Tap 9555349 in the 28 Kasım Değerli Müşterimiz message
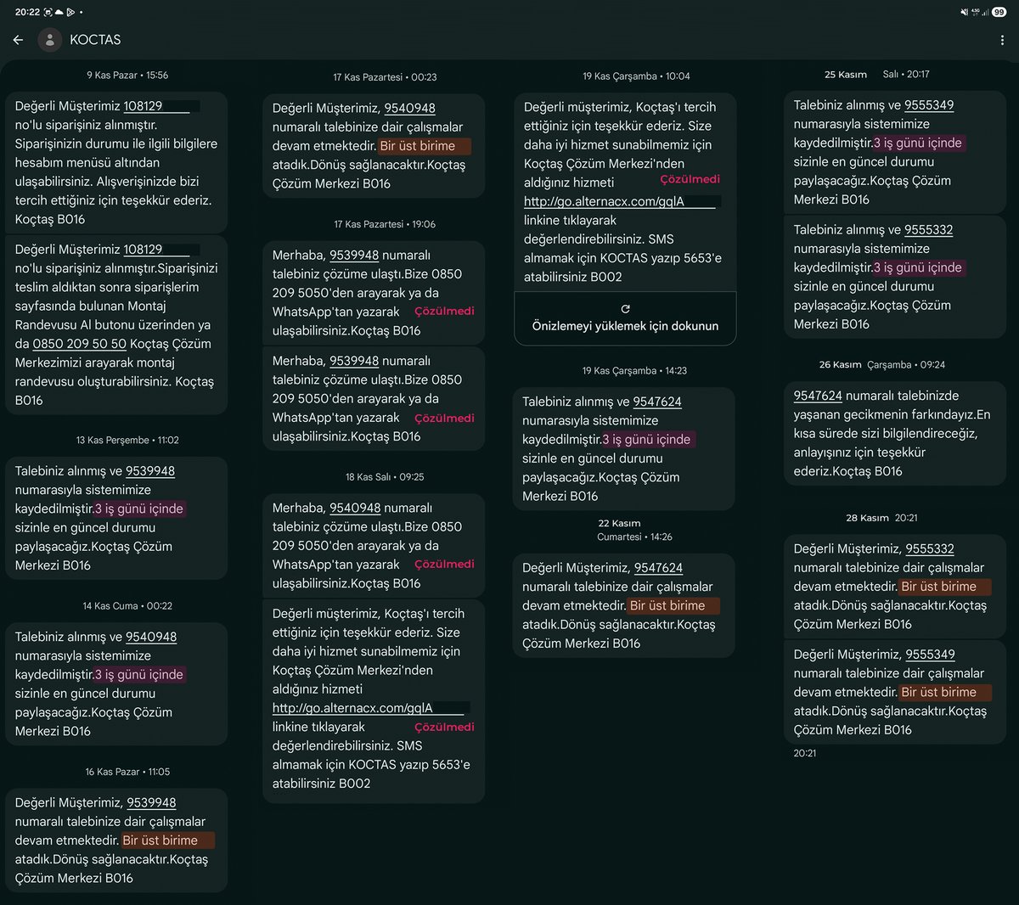This screenshot has width=1019, height=905. [930, 655]
